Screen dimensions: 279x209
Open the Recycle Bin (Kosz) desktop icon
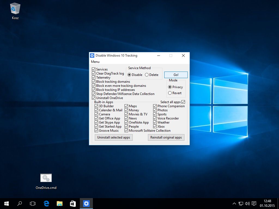15,11
